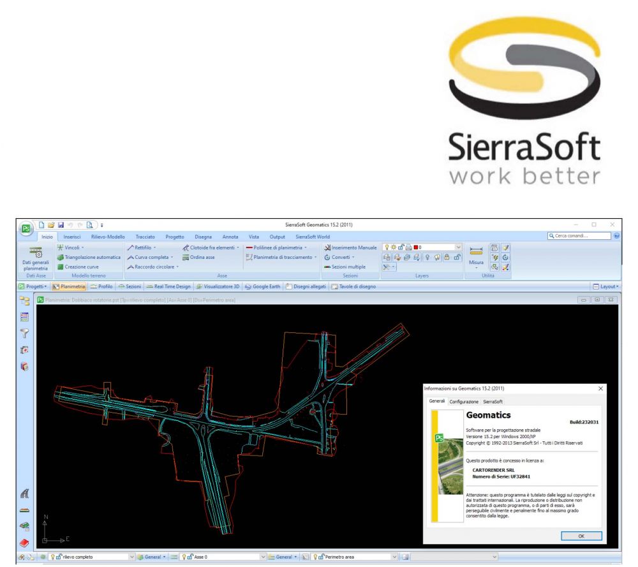Click OK in the Geomatics info dialog

click(581, 536)
